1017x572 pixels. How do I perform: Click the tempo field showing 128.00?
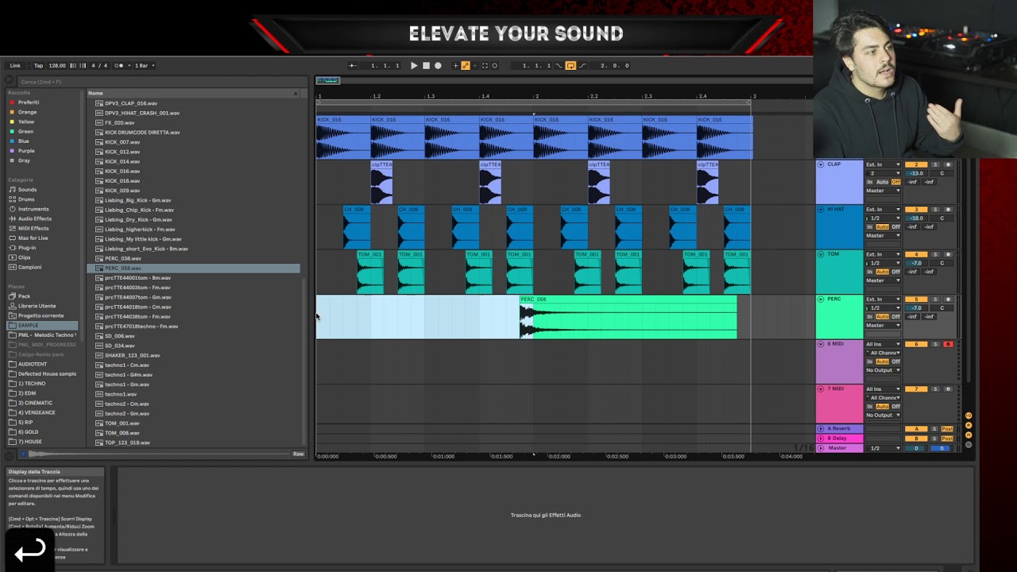tap(57, 65)
